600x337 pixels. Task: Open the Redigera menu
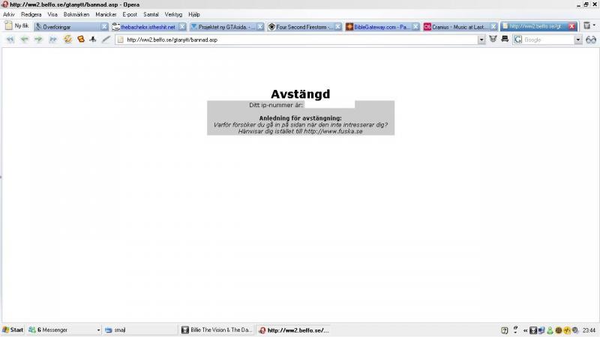pos(31,14)
